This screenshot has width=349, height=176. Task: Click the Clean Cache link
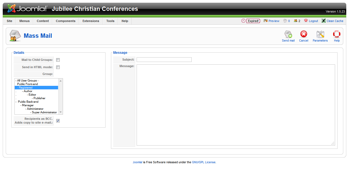click(335, 21)
